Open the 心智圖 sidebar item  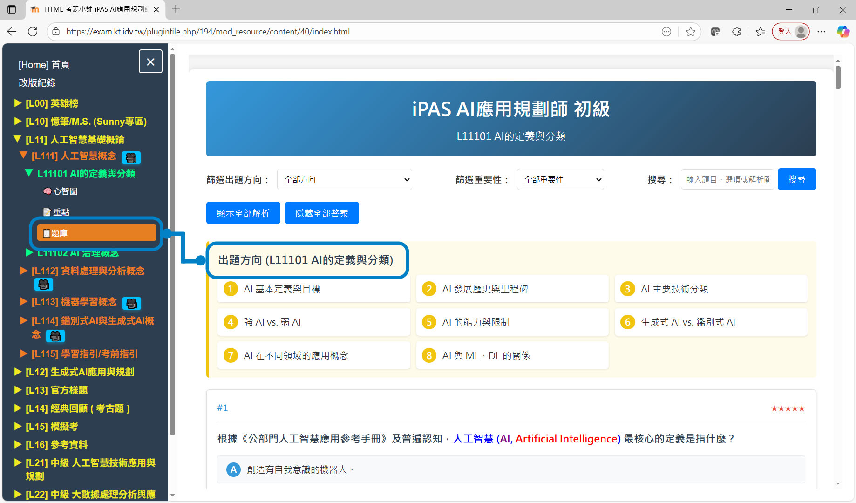65,191
